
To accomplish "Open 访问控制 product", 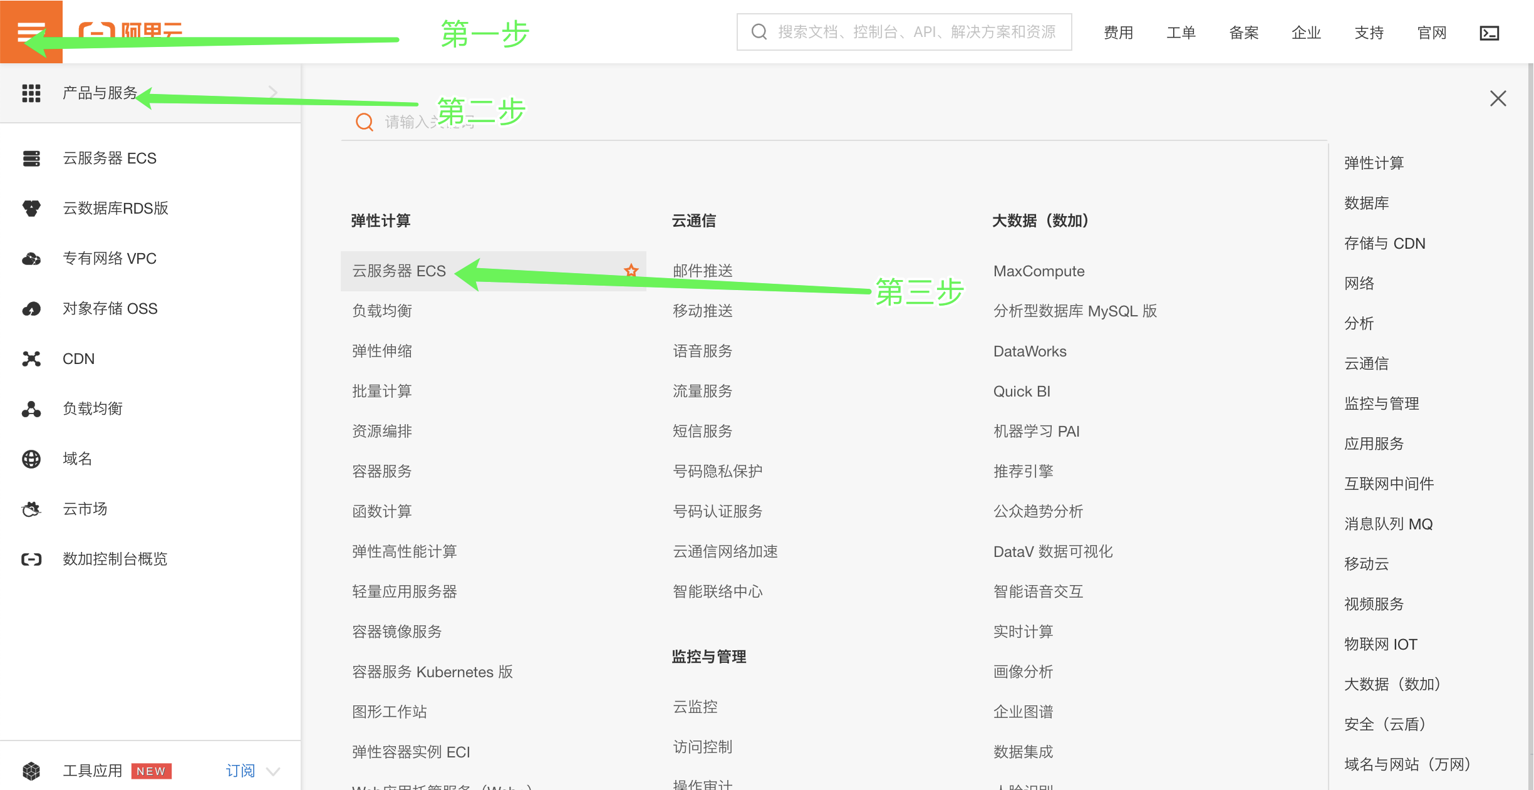I will coord(702,747).
